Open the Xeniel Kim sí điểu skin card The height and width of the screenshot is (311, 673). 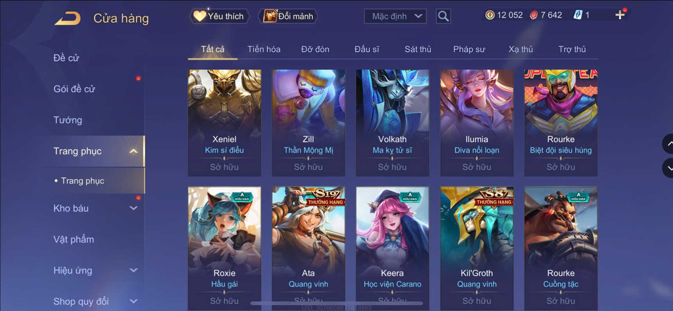tap(224, 123)
